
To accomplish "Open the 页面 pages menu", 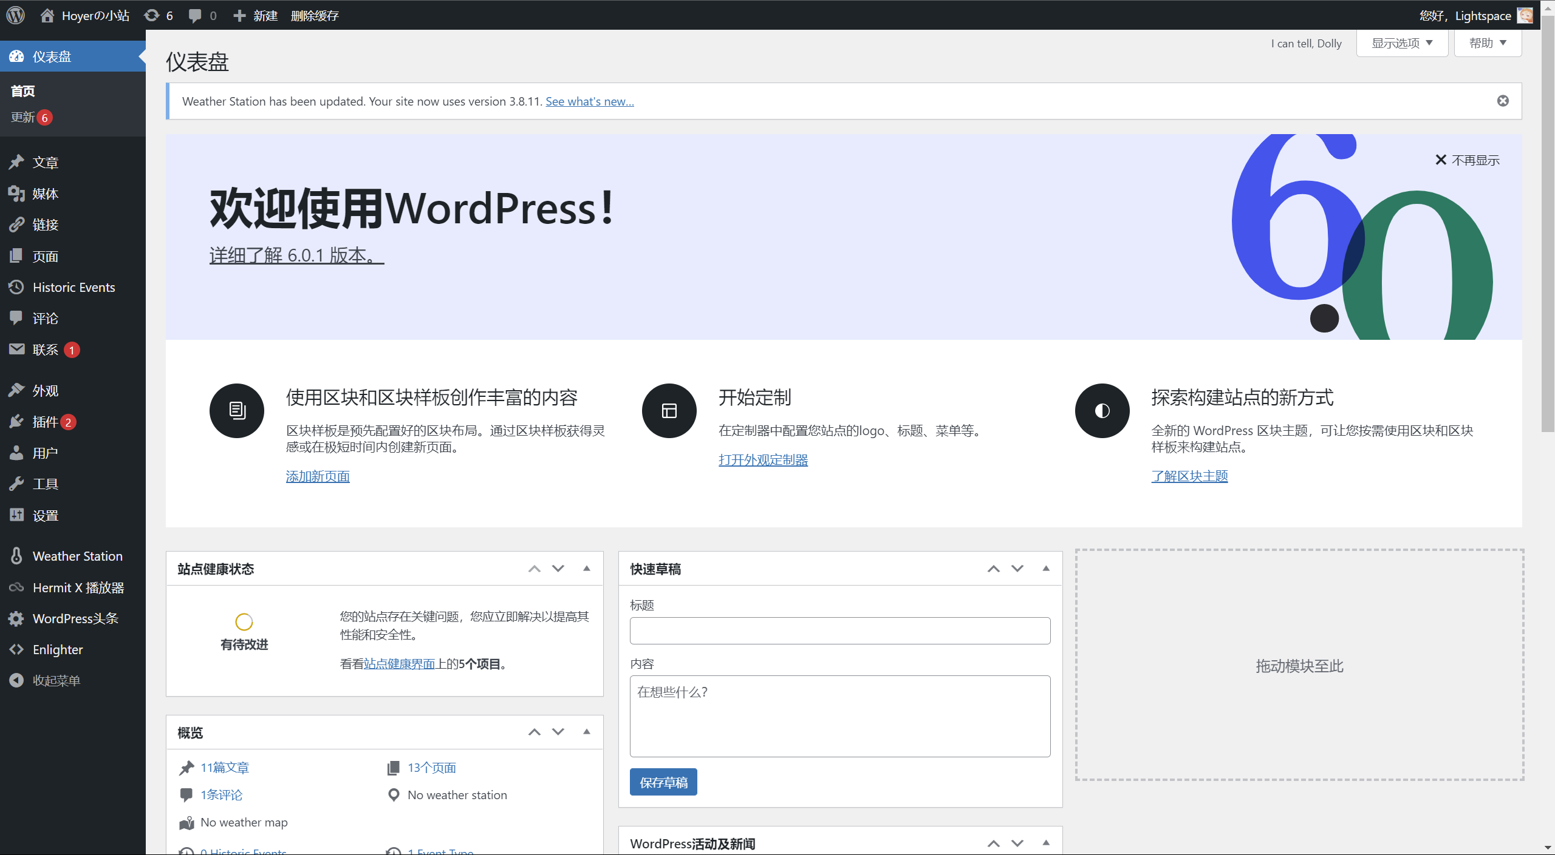I will tap(73, 256).
